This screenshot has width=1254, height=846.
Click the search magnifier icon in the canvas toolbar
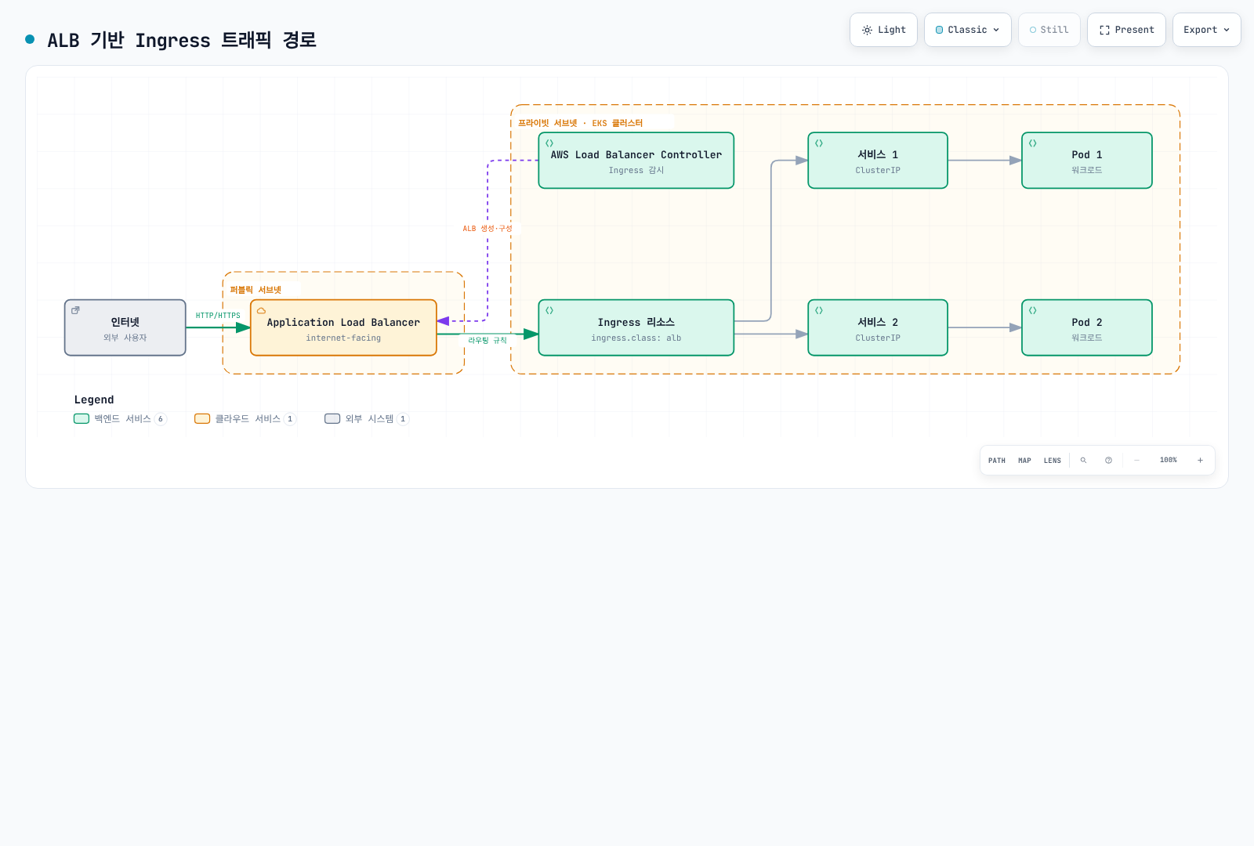point(1083,461)
